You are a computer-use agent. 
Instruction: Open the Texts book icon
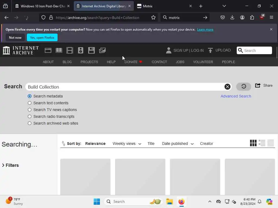pyautogui.click(x=59, y=50)
